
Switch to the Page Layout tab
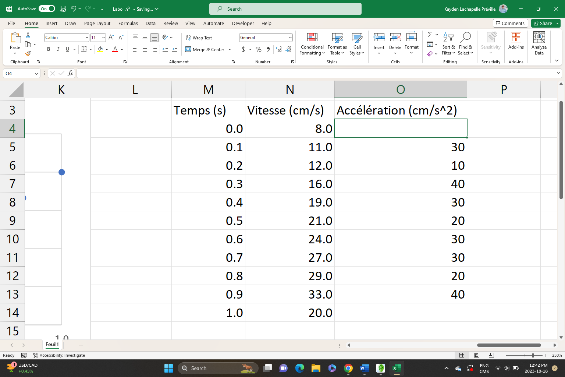97,23
